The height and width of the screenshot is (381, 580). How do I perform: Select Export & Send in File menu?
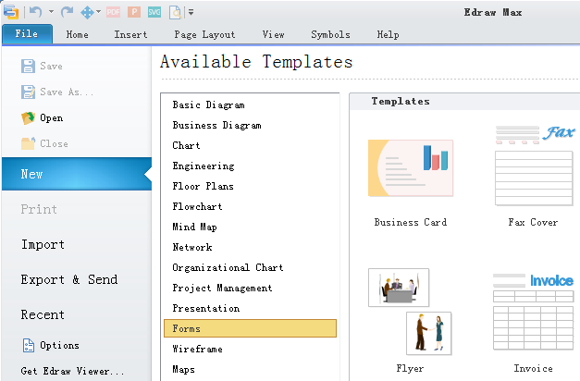[x=69, y=279]
